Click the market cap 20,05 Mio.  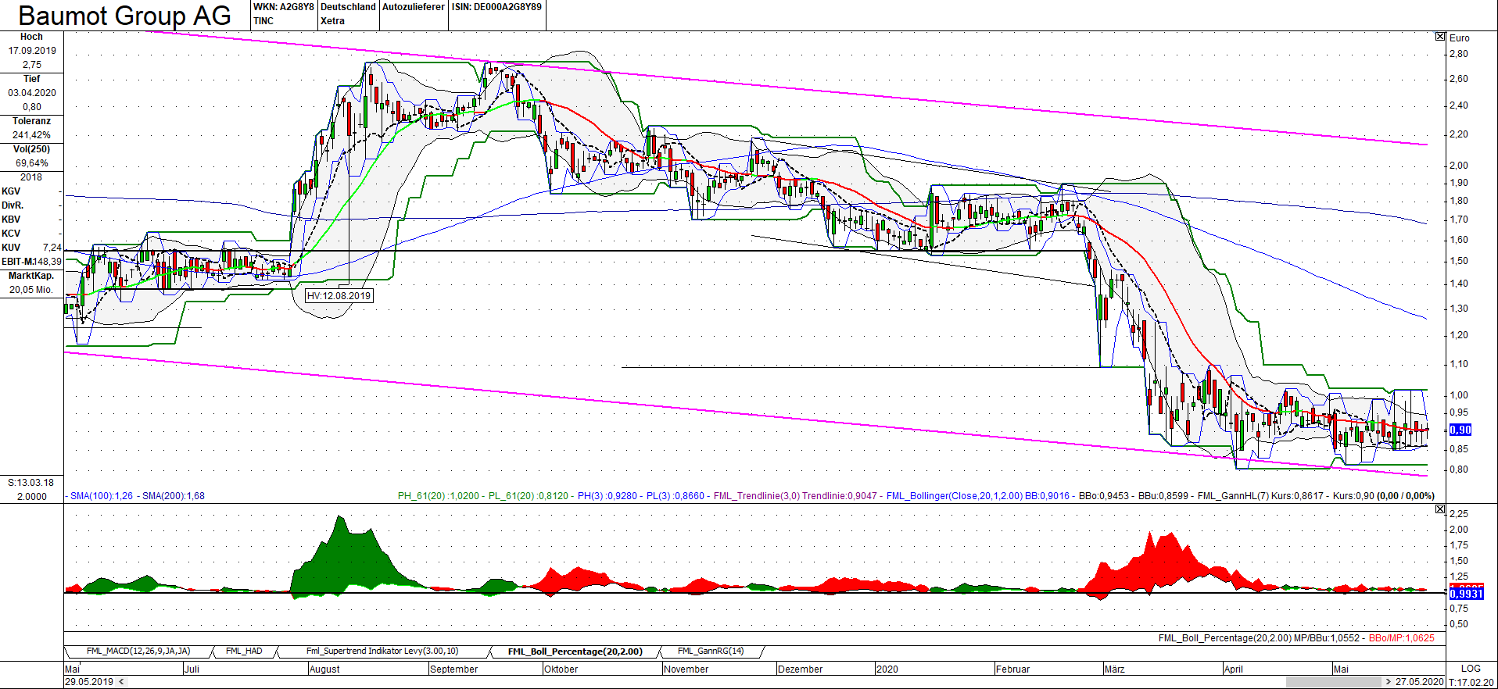point(31,290)
